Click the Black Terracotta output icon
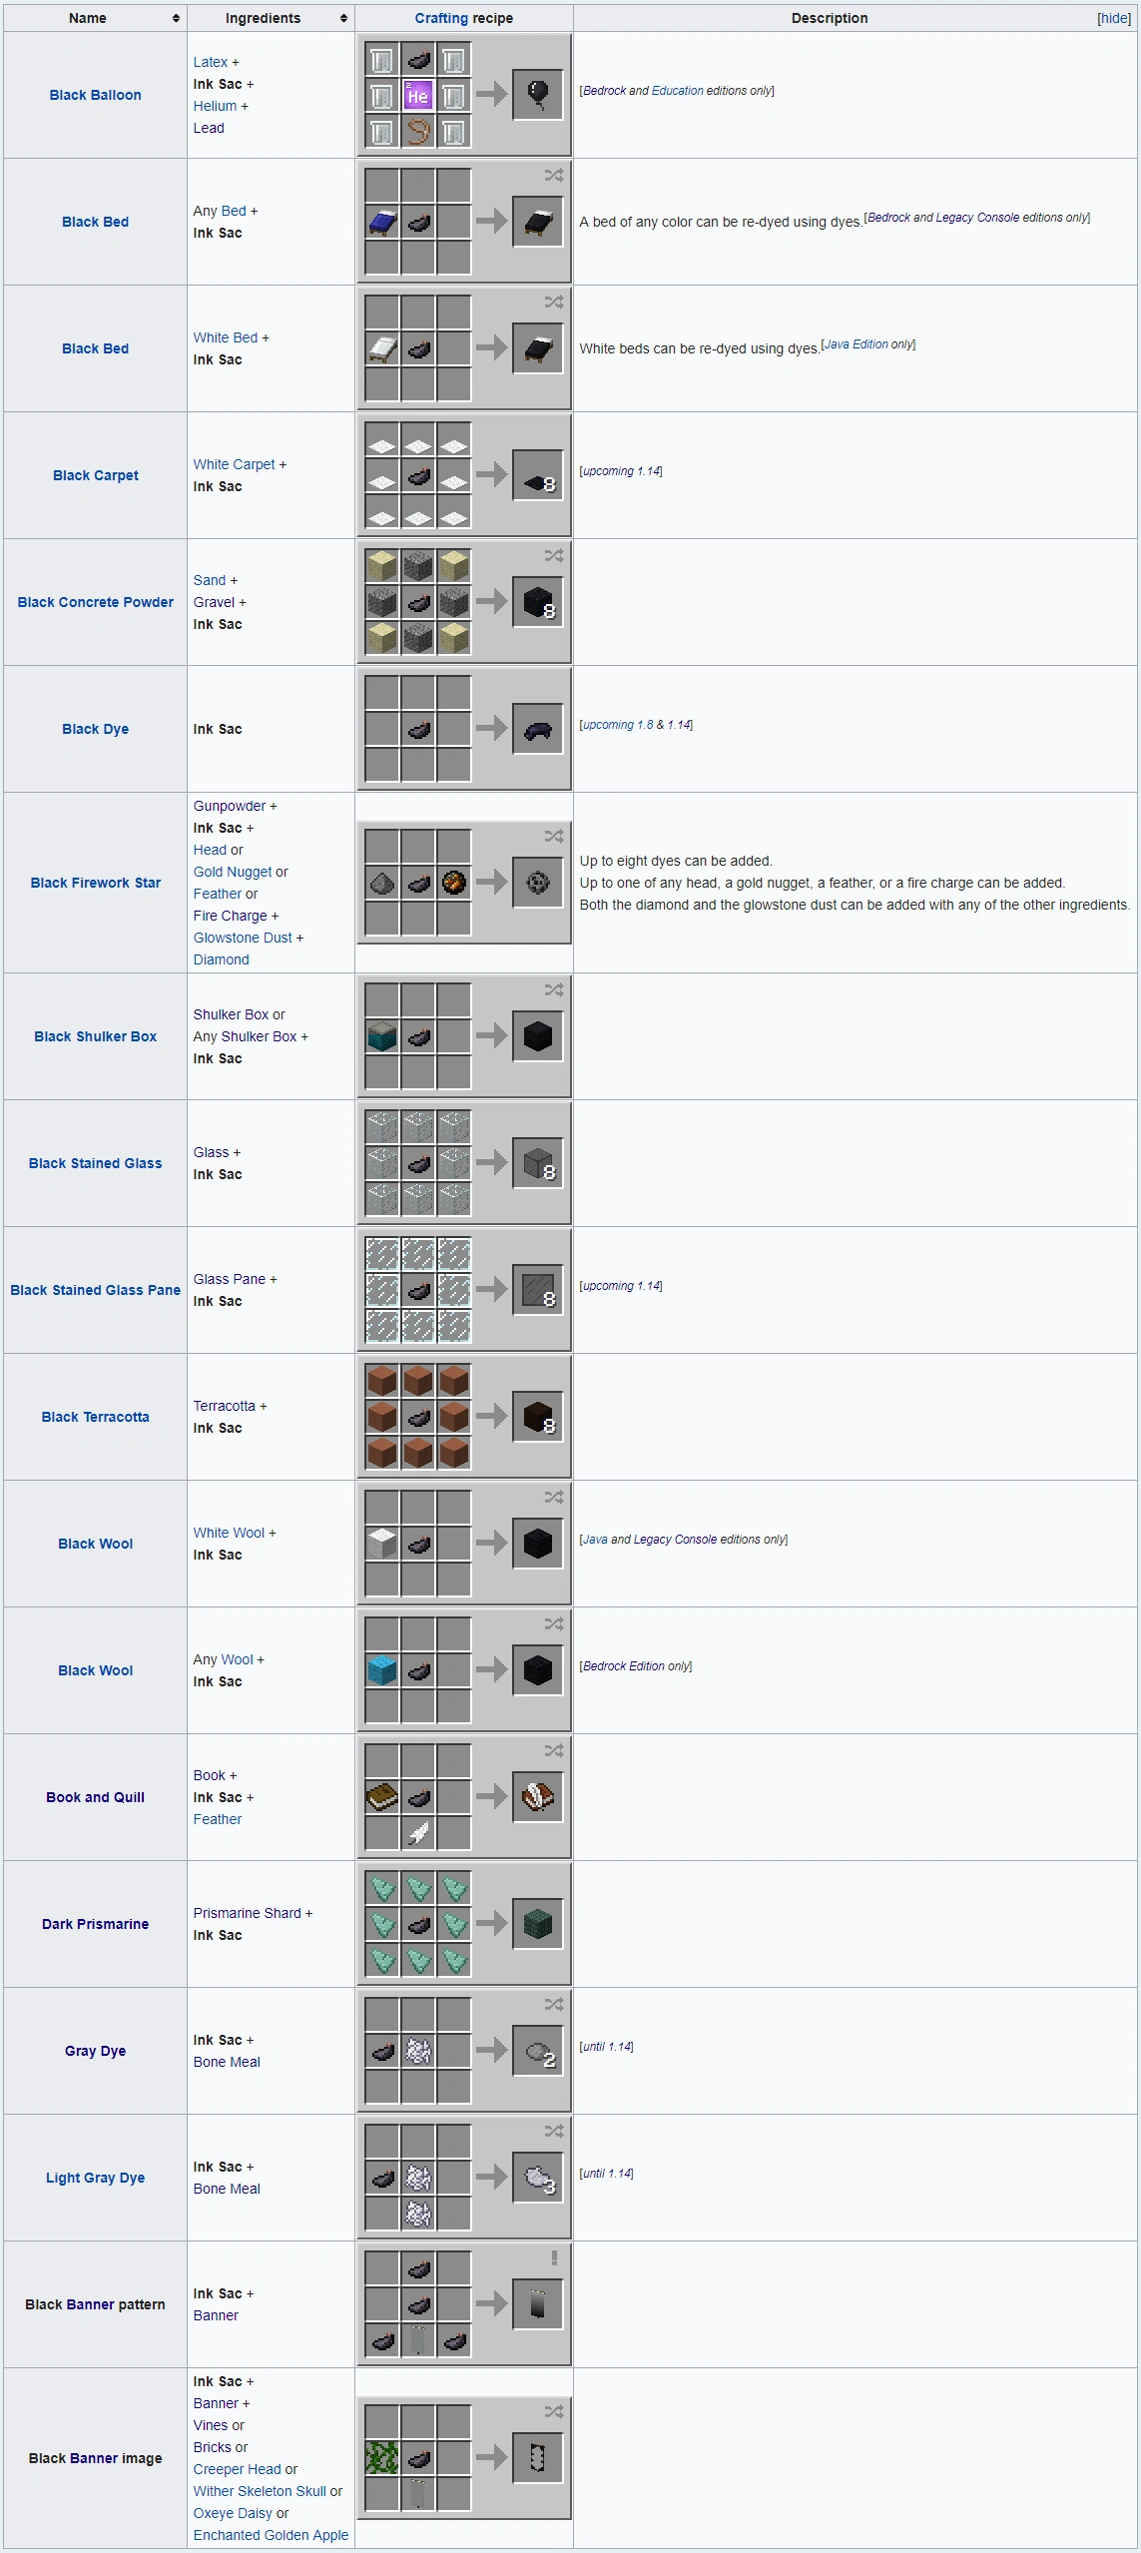Screen dimensions: 1141x2553 537,1417
